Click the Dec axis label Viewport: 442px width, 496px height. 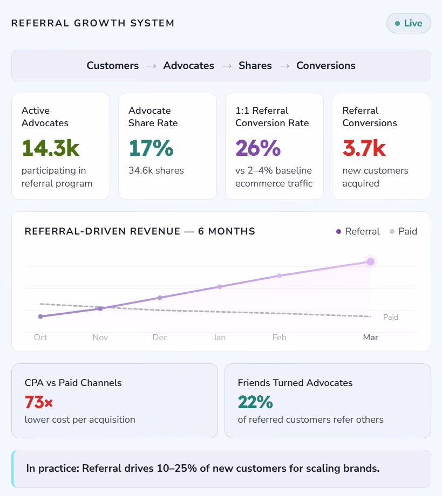[x=160, y=337]
